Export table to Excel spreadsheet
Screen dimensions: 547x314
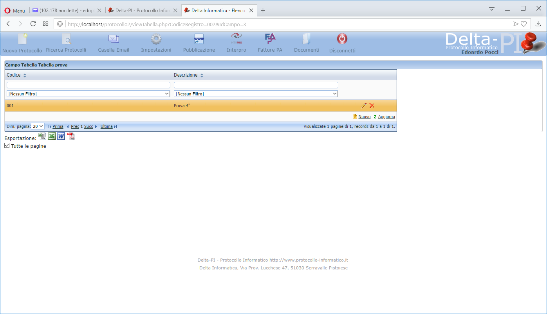point(52,136)
